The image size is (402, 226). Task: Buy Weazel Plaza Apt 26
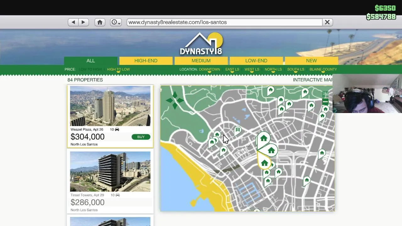(x=141, y=137)
